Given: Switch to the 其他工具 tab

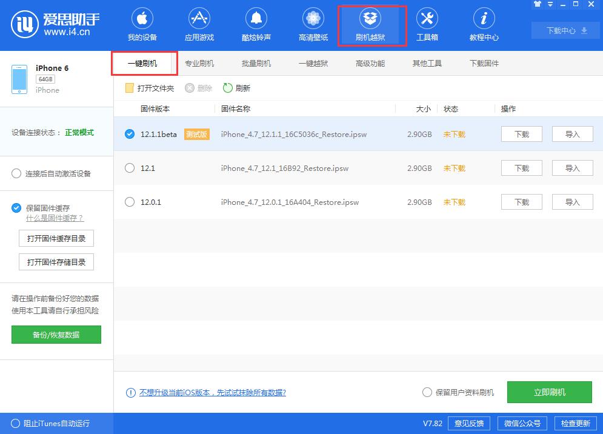Looking at the screenshot, I should [x=427, y=62].
